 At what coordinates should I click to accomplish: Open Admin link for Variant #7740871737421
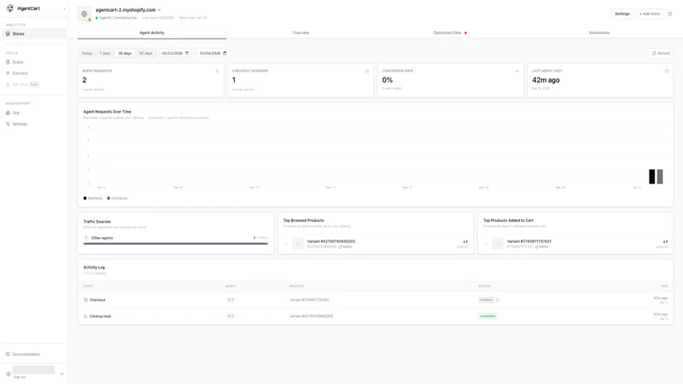coord(542,247)
